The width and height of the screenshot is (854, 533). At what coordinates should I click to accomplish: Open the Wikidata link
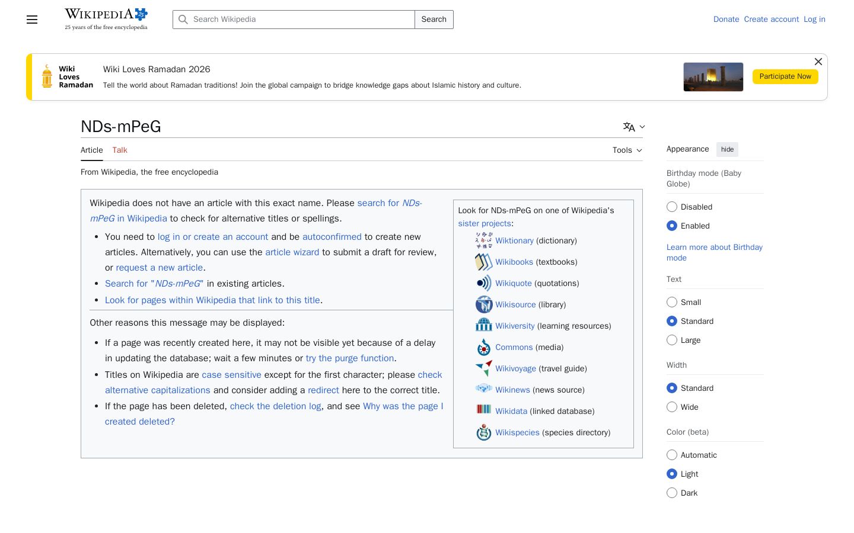tap(511, 411)
